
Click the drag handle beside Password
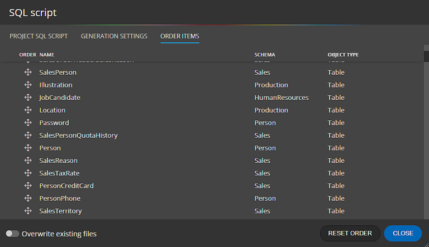click(x=28, y=123)
